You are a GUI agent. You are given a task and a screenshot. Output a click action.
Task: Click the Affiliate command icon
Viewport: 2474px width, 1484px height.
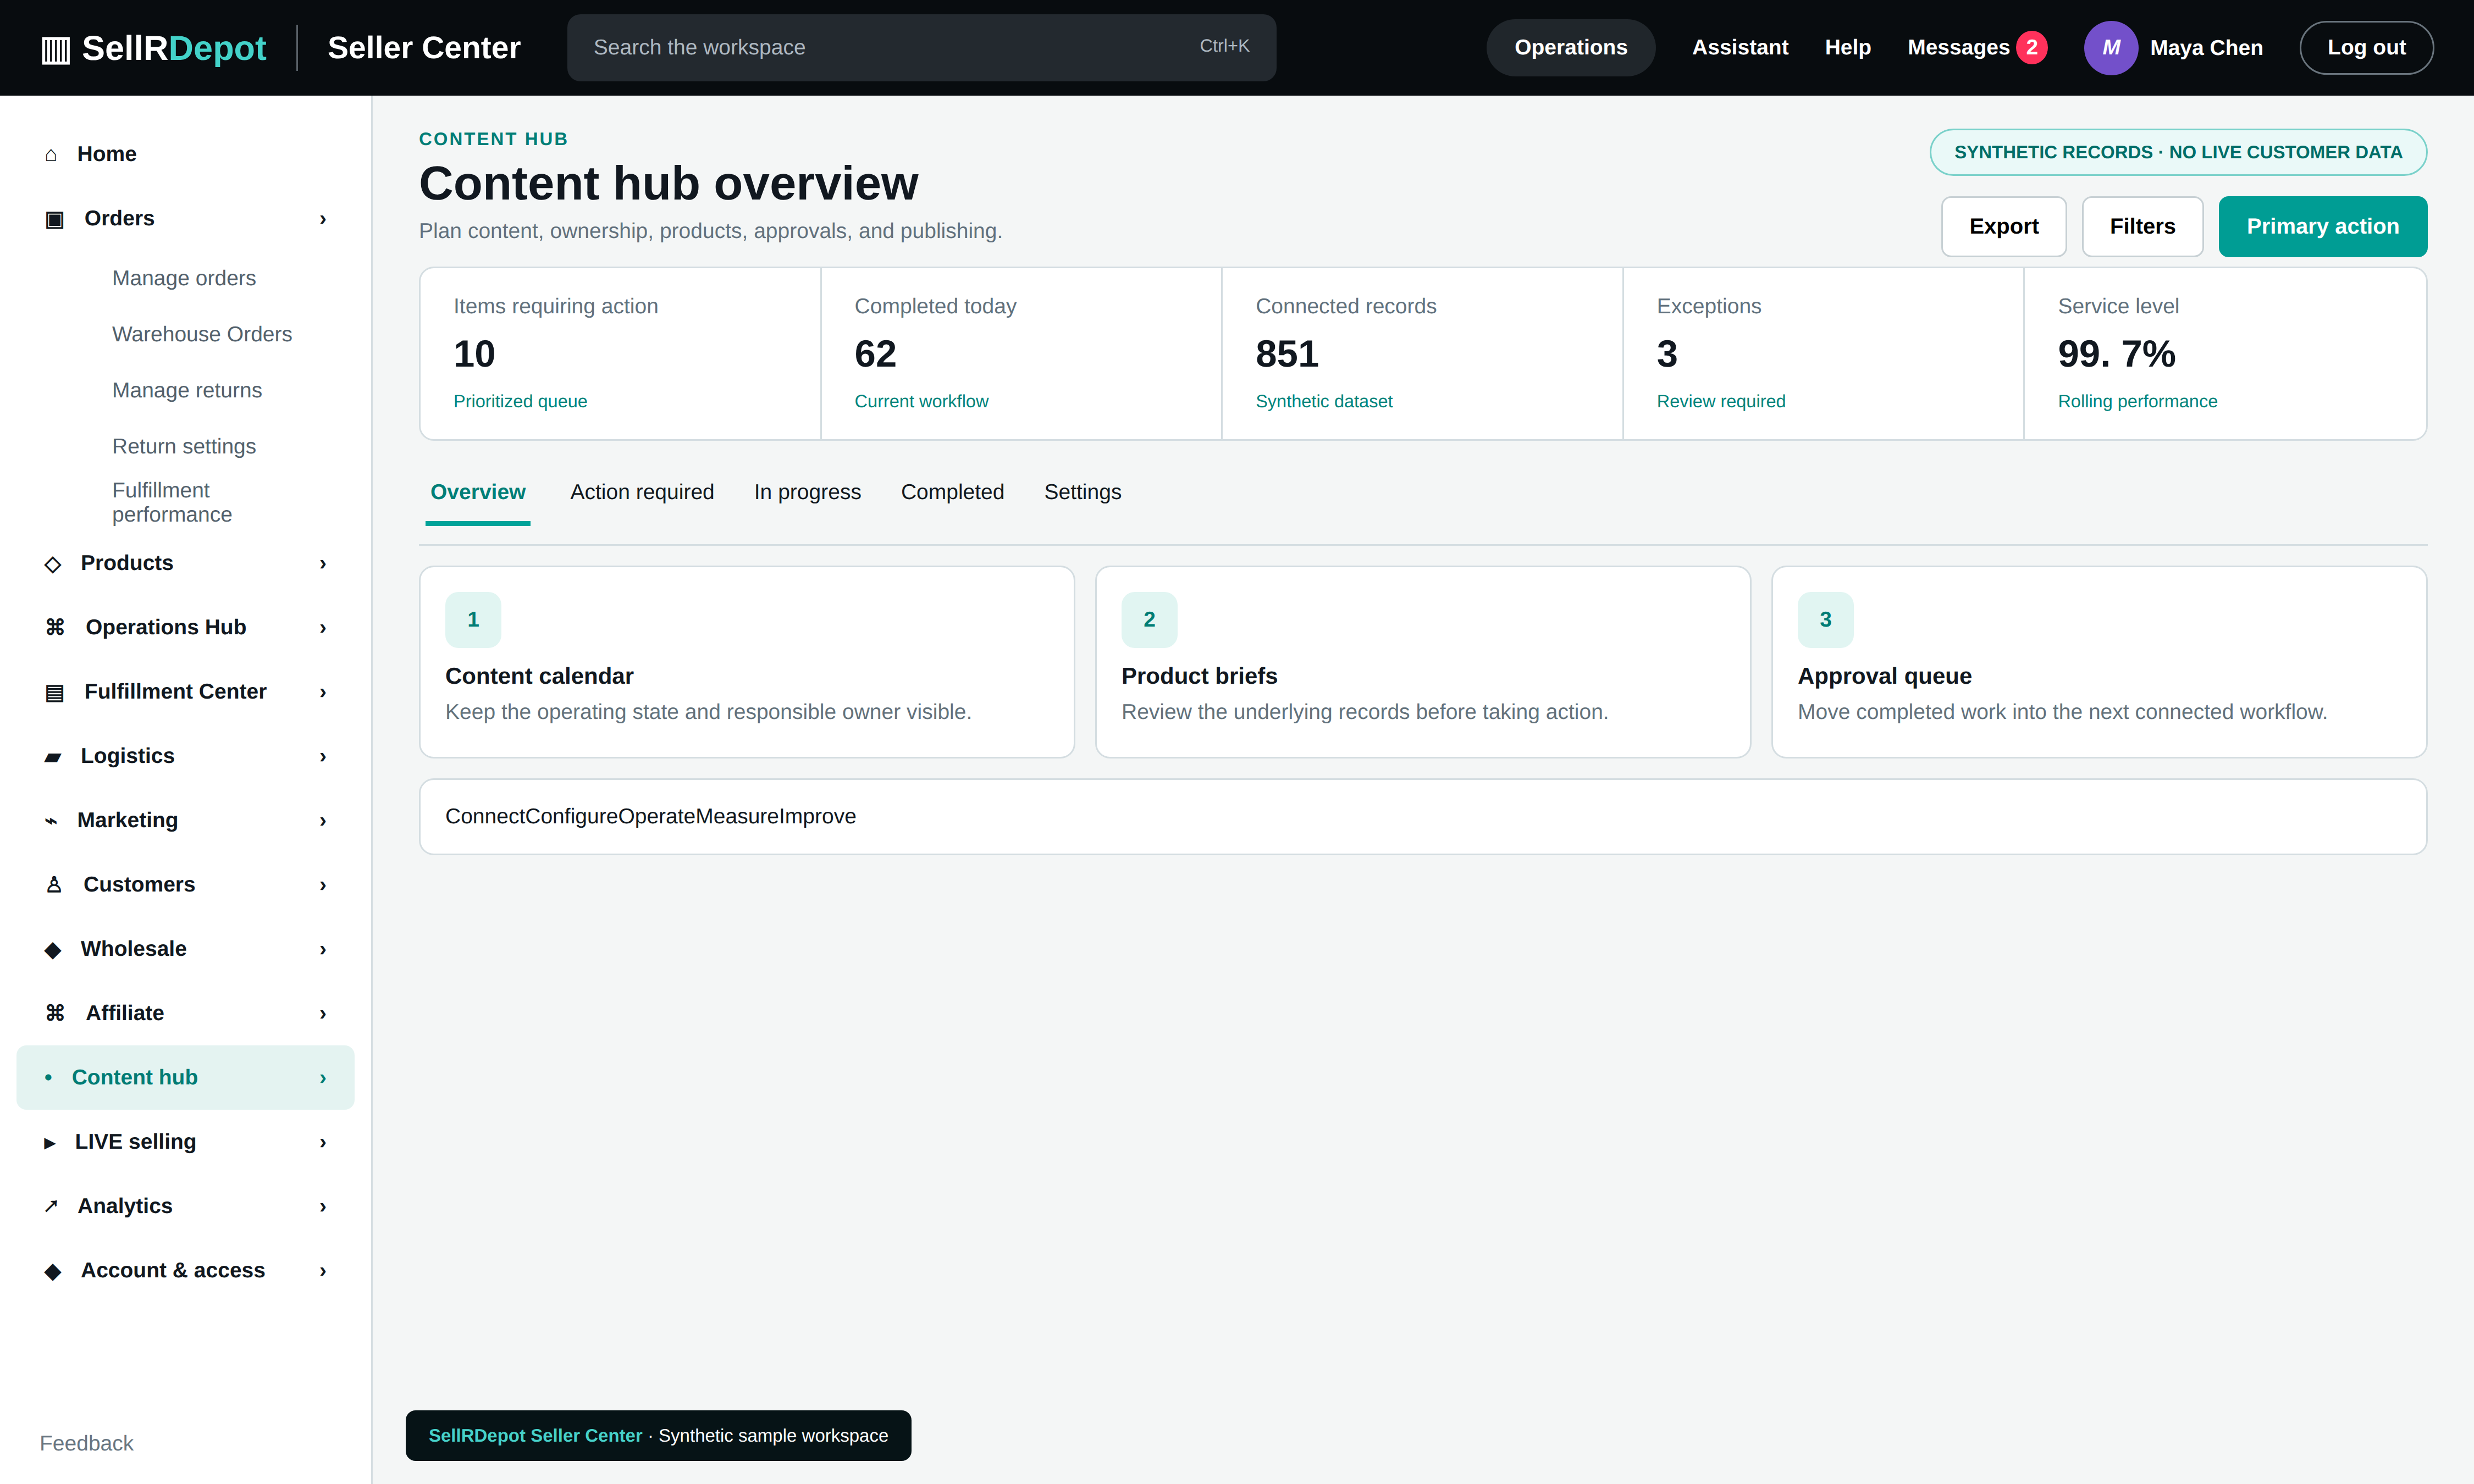tap(55, 1013)
